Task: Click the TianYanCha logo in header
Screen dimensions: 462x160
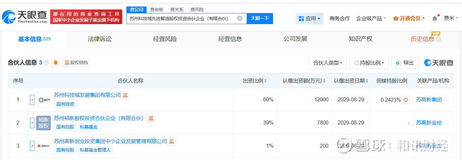Action: 24,17
